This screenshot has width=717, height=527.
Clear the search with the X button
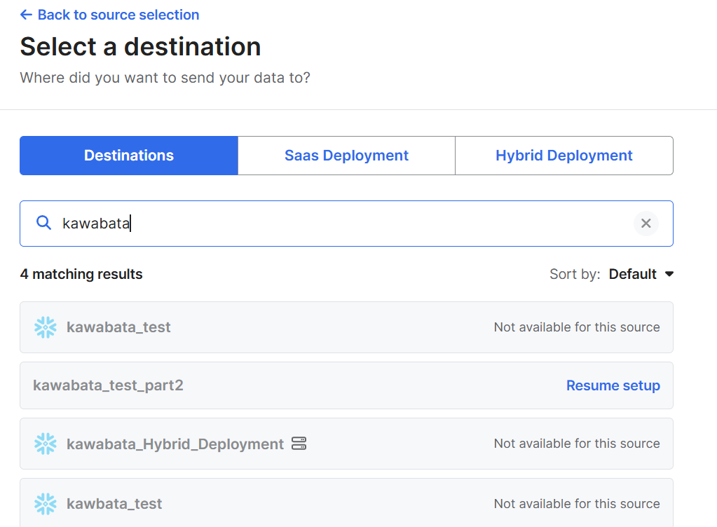point(646,224)
